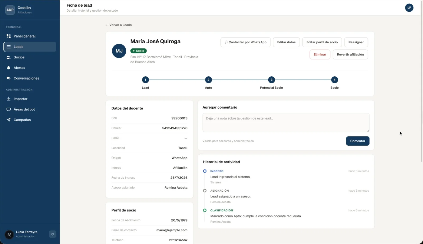Click assigned advisor Romina Acosta value

point(176,188)
